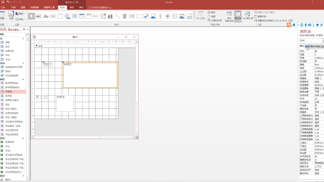Open the Themes gallery button
This screenshot has height=182, width=324.
[11, 16]
